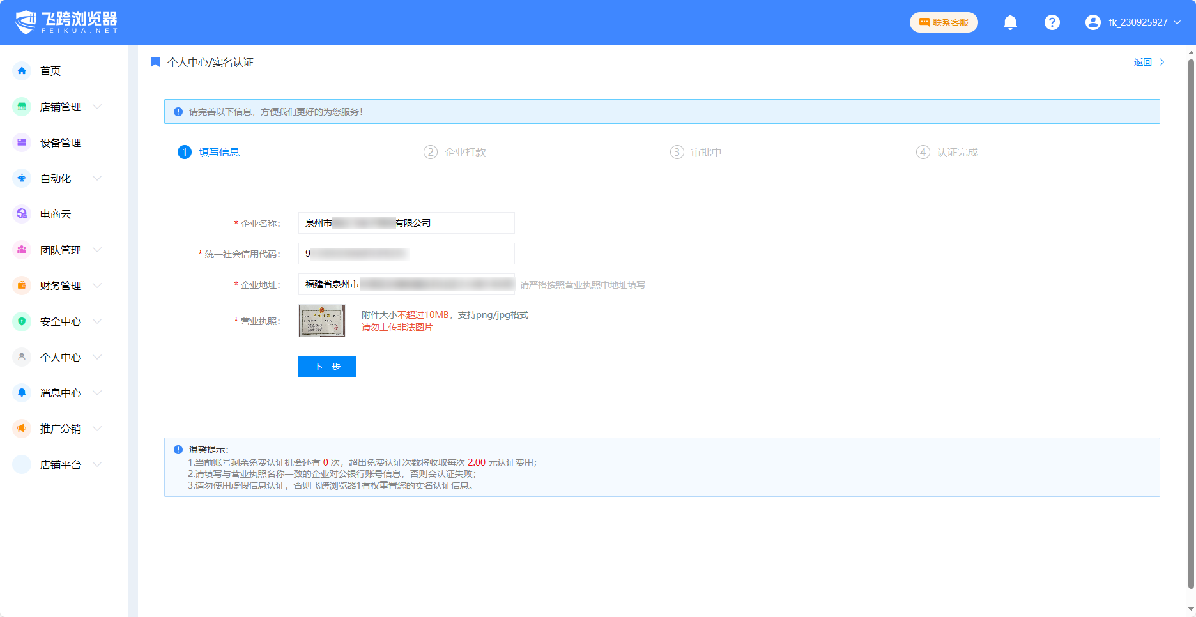Expand the 推广分销 menu arrow
1196x617 pixels.
point(98,429)
